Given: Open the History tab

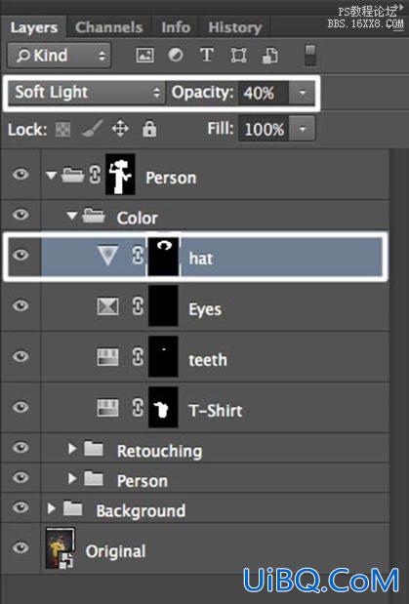Looking at the screenshot, I should click(x=235, y=27).
